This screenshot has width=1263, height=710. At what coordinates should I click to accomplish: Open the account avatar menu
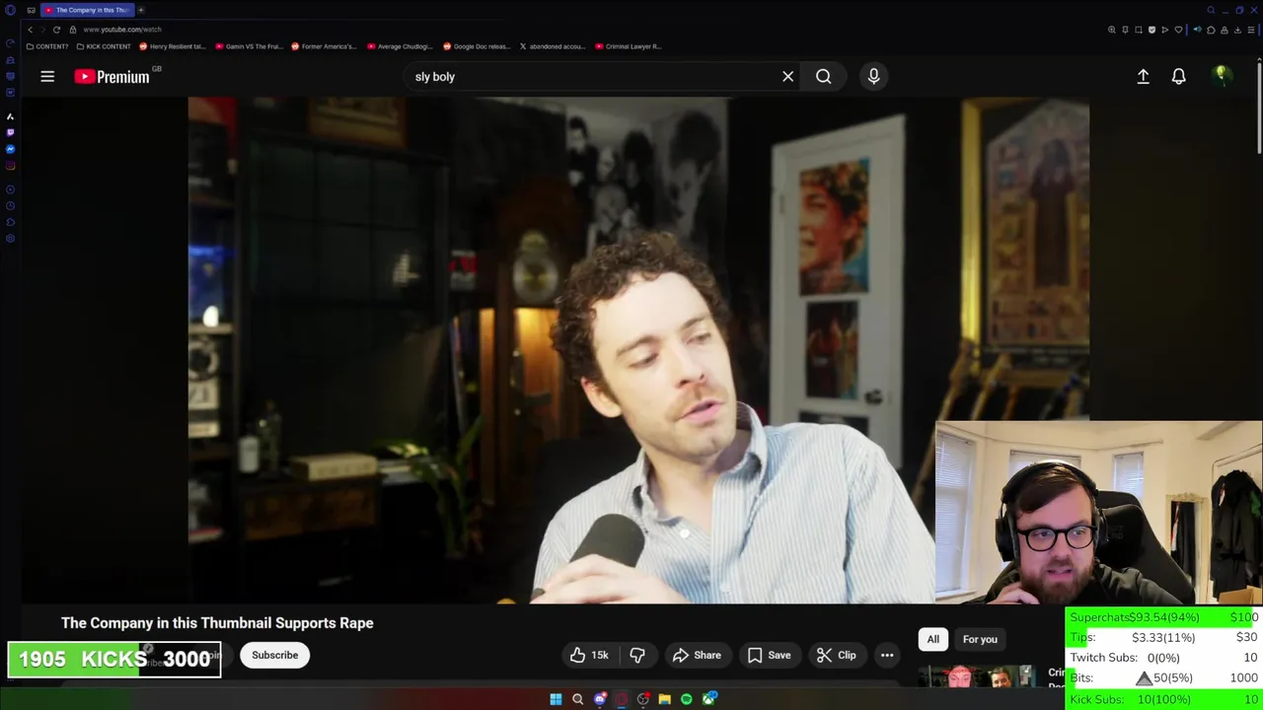[1222, 76]
